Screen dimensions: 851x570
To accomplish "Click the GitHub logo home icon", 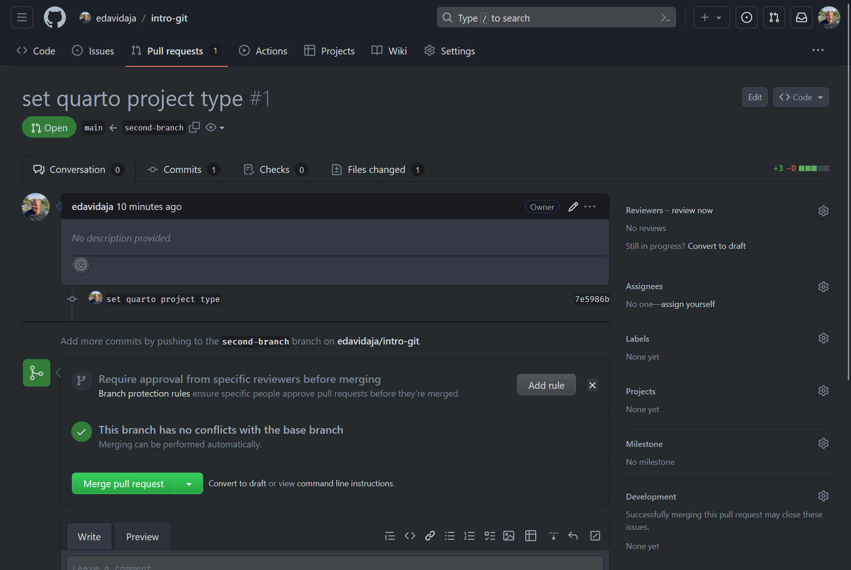I will point(54,18).
